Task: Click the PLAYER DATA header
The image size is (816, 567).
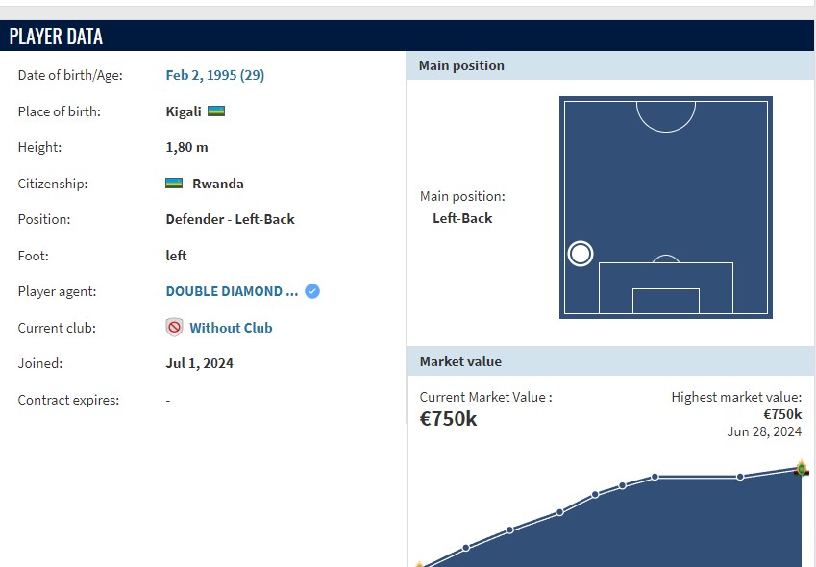Action: point(56,37)
